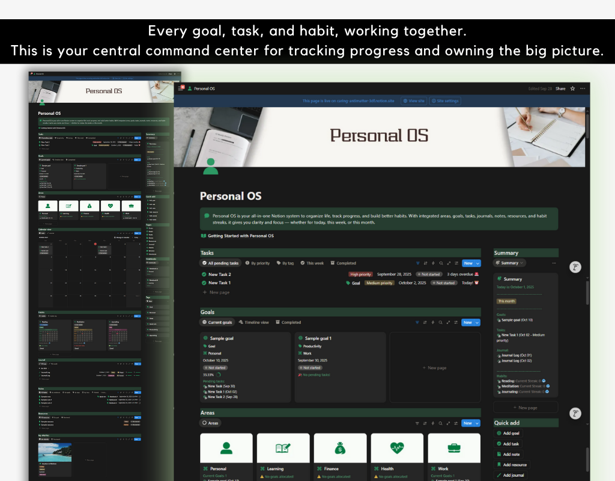Image resolution: width=615 pixels, height=481 pixels.
Task: Click the Site settings button
Action: coord(445,101)
